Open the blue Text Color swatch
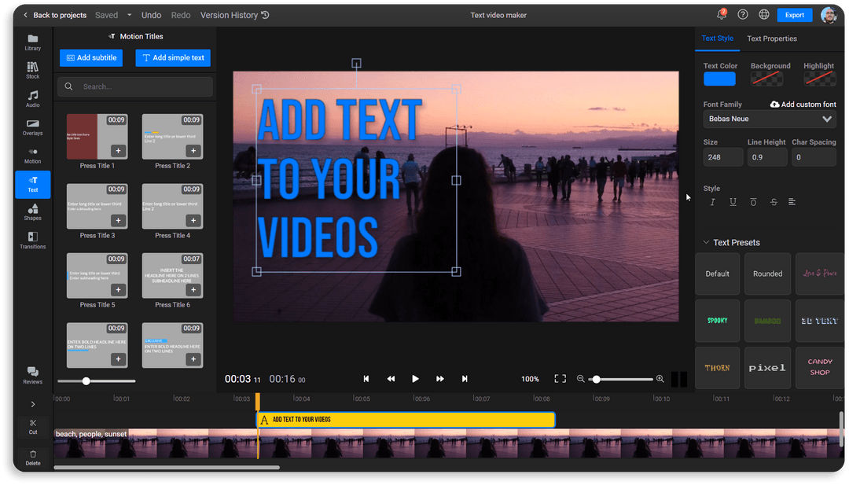Screen dimensions: 849x485 click(719, 79)
